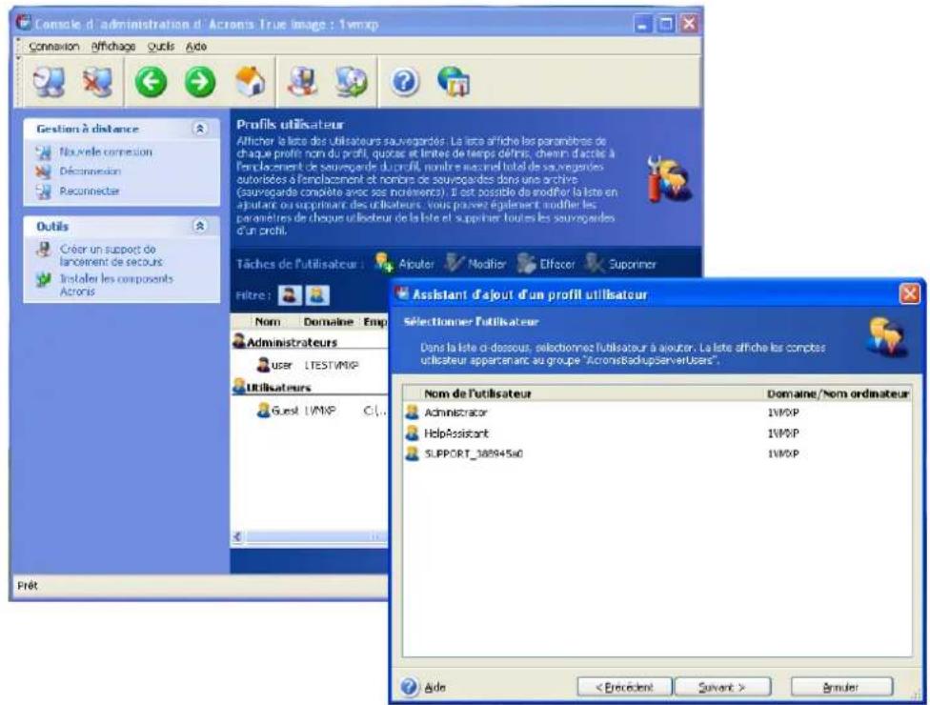
Task: Click the Aide question mark icon in wizard
Action: pyautogui.click(x=409, y=687)
